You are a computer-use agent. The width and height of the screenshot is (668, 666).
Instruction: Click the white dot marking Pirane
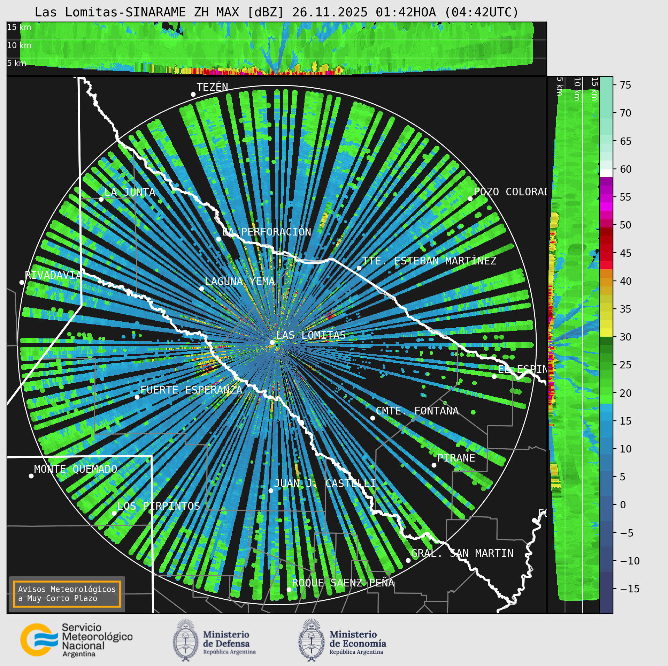(434, 465)
